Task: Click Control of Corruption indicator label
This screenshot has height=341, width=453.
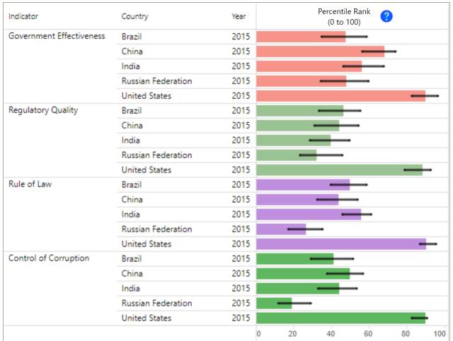Action: [49, 258]
